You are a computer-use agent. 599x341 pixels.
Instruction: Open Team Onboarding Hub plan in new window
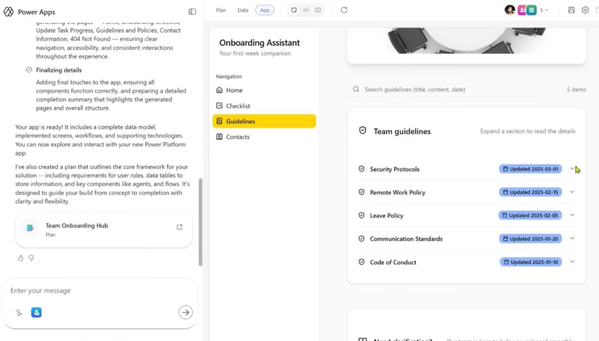[179, 227]
